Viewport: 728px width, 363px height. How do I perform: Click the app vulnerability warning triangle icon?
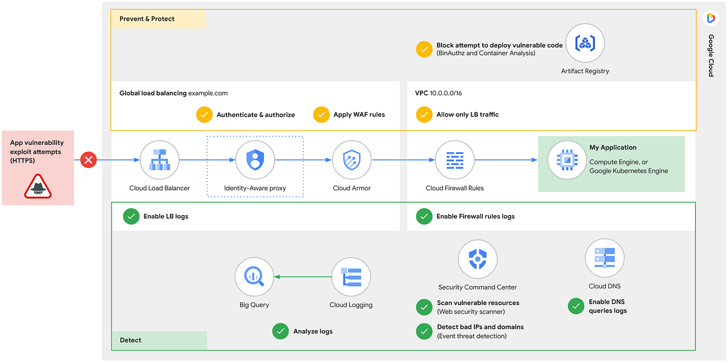click(38, 188)
